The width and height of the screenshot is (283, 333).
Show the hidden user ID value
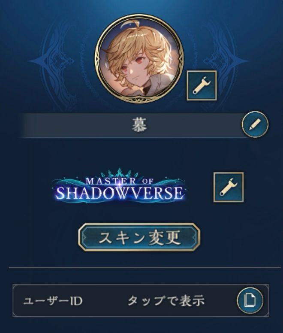(x=166, y=301)
